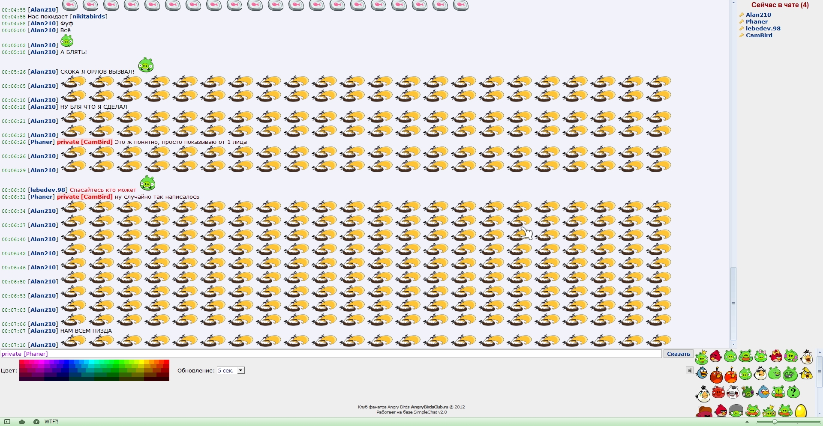Insert the pig with purple cheeks smiley
Image resolution: width=823 pixels, height=426 pixels.
coord(791,356)
